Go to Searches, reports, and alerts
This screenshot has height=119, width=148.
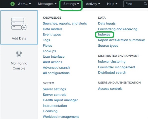(x=65, y=23)
